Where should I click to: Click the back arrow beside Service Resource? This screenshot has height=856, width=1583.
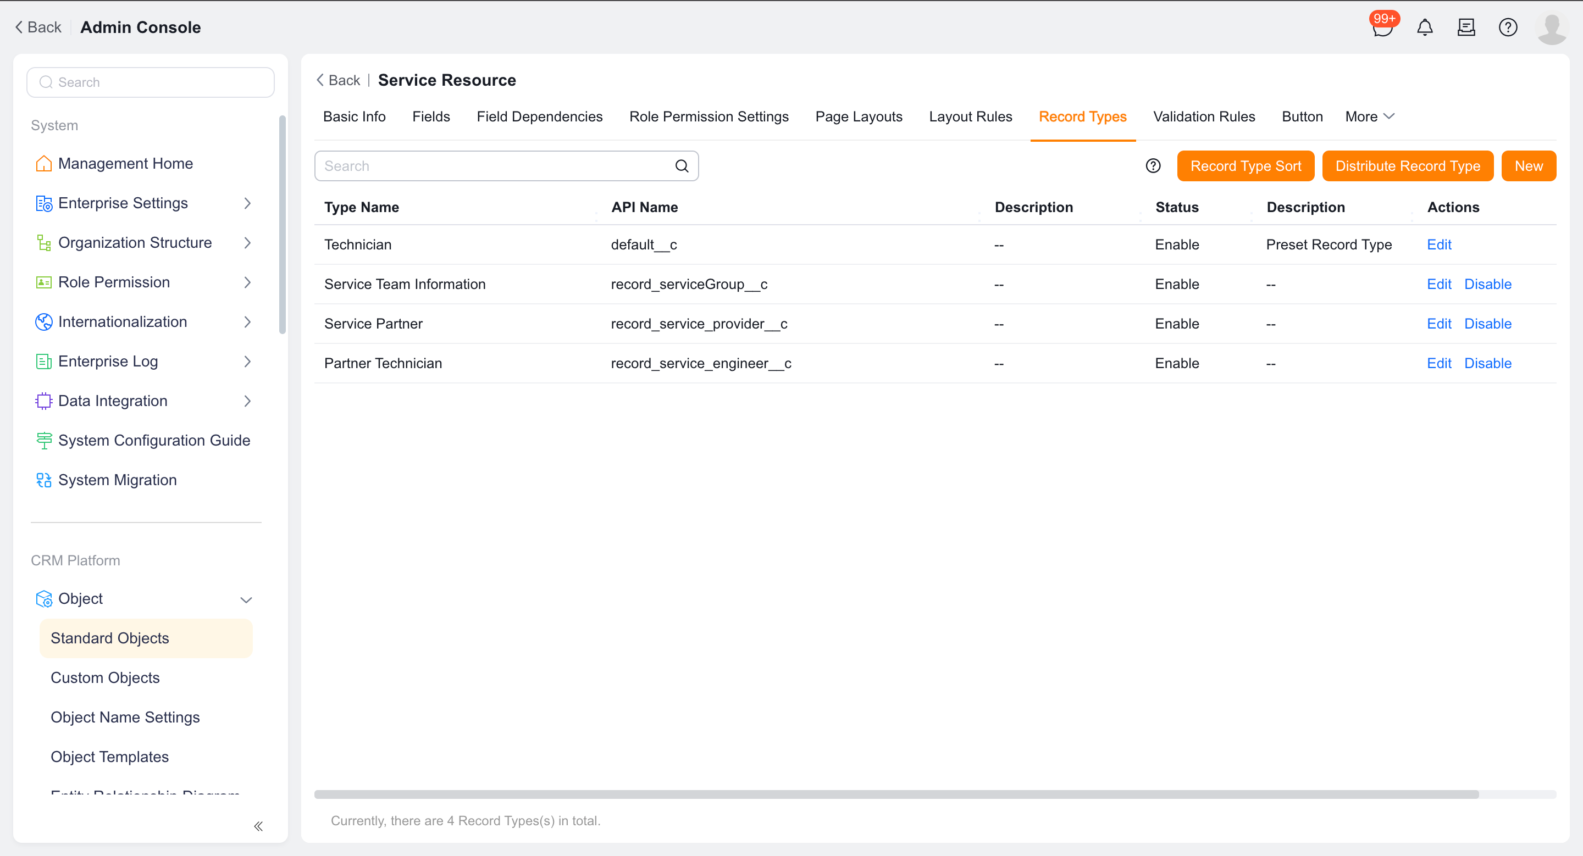tap(319, 80)
